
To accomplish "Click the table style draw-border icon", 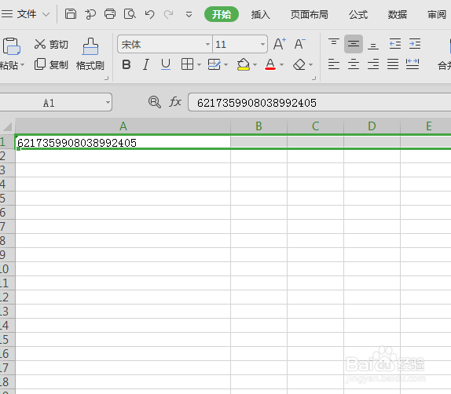I will [214, 64].
